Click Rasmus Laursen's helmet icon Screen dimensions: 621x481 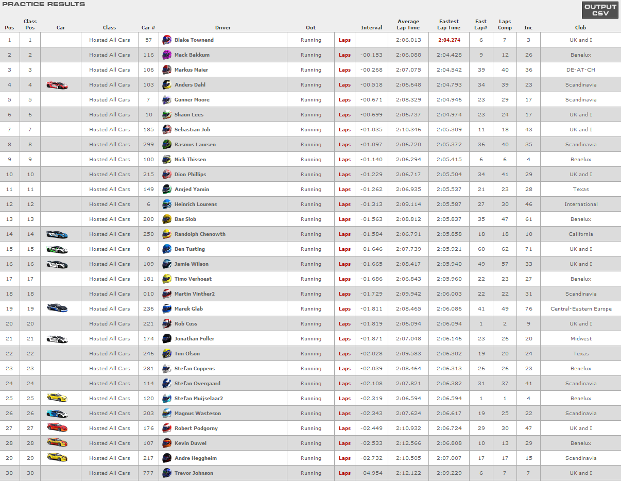(x=167, y=144)
